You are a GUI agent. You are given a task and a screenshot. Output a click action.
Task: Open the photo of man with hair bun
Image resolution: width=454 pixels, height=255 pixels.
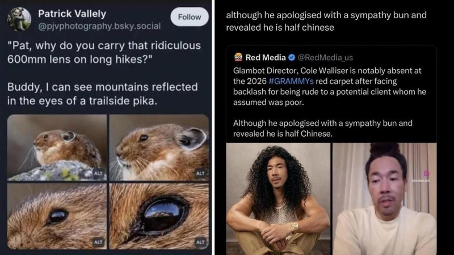click(x=384, y=198)
